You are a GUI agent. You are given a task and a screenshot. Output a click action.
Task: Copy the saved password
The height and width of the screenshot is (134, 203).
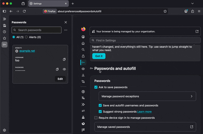57,69
